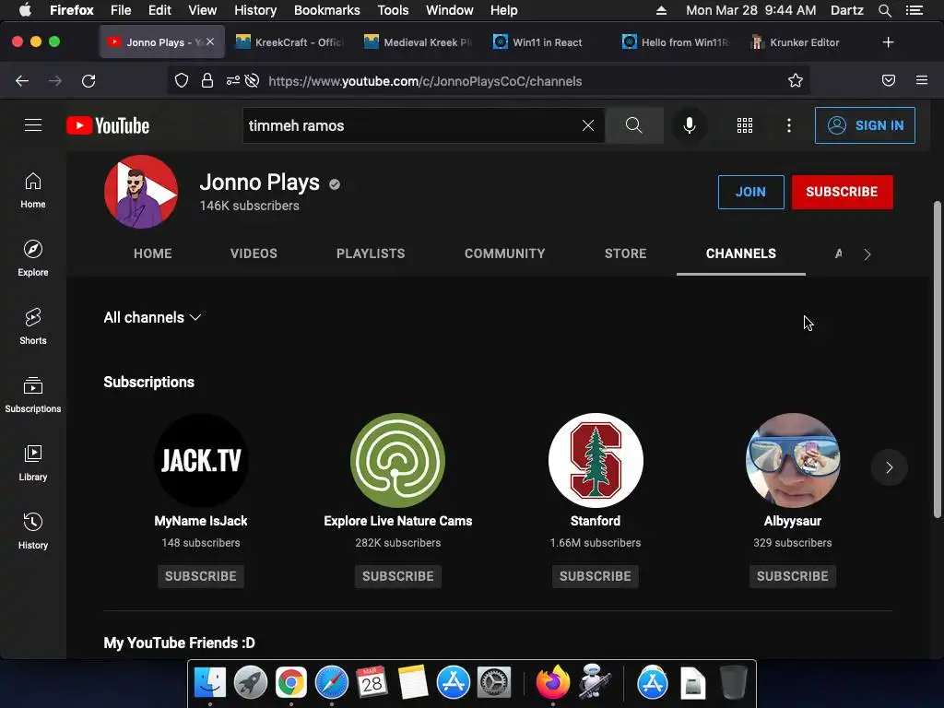Click the autoplay blocked icon in address bar

point(253,81)
